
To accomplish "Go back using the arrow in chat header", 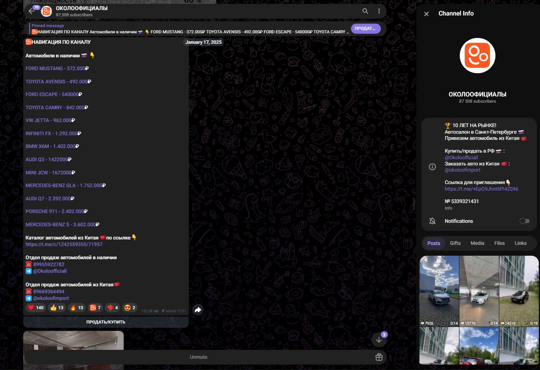I will pos(32,11).
